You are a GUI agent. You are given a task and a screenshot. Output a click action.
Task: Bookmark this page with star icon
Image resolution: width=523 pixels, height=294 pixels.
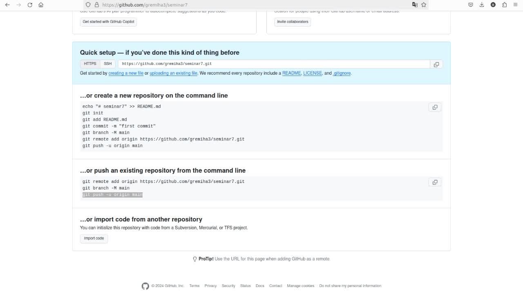point(424,5)
